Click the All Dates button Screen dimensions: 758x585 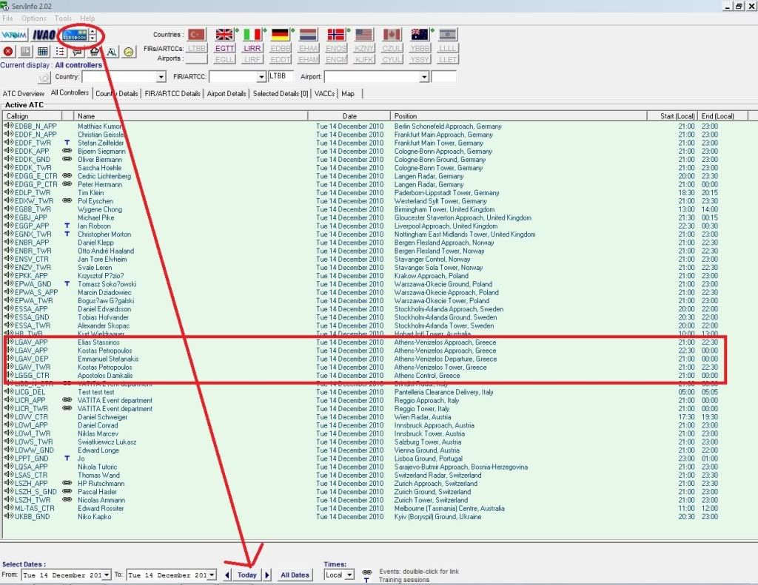pos(295,575)
